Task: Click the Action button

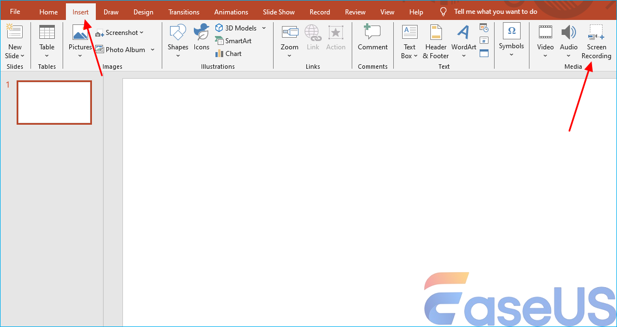Action: [x=336, y=38]
